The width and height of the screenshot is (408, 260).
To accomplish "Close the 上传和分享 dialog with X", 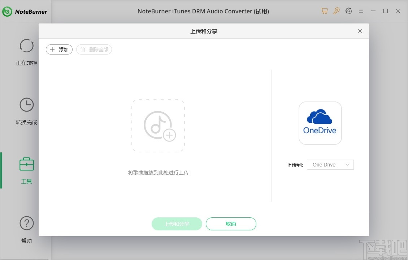I will click(360, 31).
